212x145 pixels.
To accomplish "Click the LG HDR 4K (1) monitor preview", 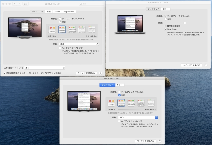I will click(84, 101).
